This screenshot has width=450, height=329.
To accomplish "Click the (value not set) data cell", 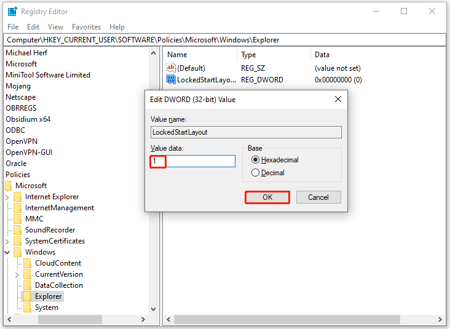I will [337, 68].
